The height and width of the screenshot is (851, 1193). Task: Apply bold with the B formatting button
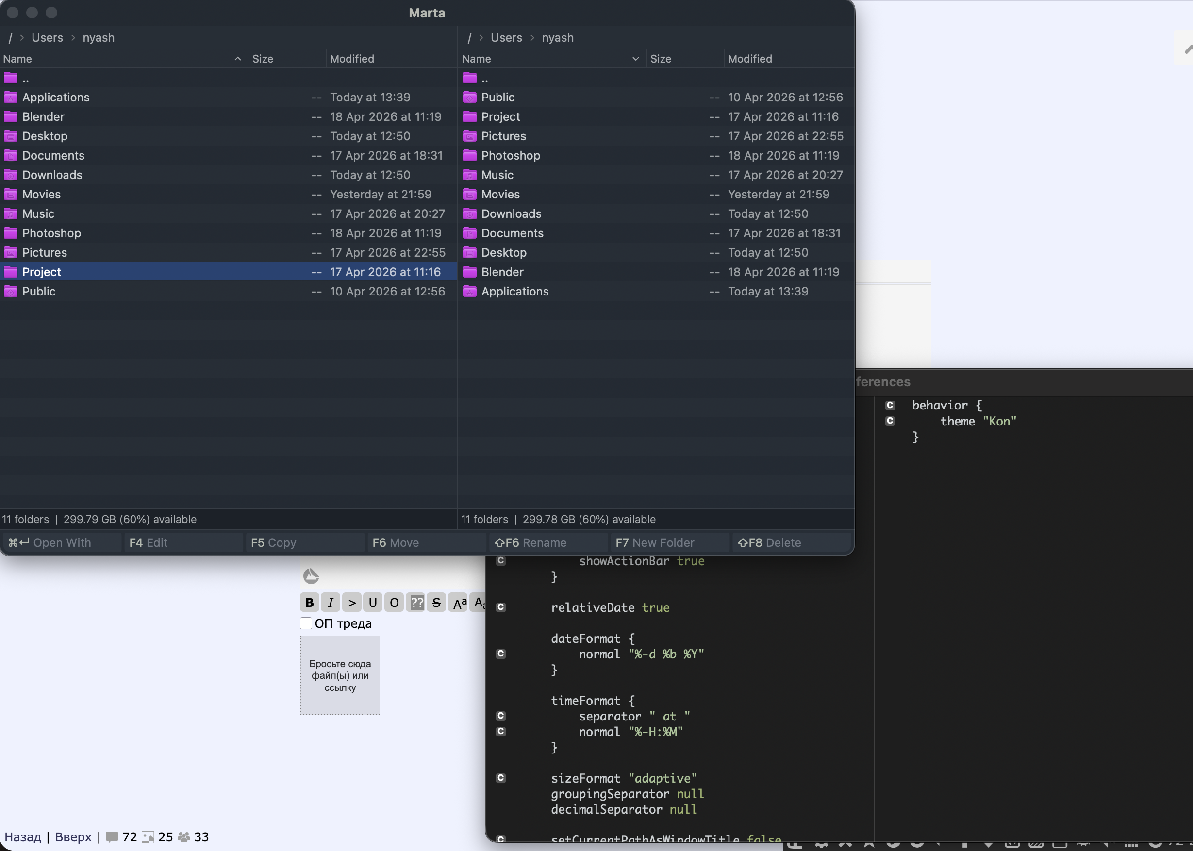[x=310, y=603]
